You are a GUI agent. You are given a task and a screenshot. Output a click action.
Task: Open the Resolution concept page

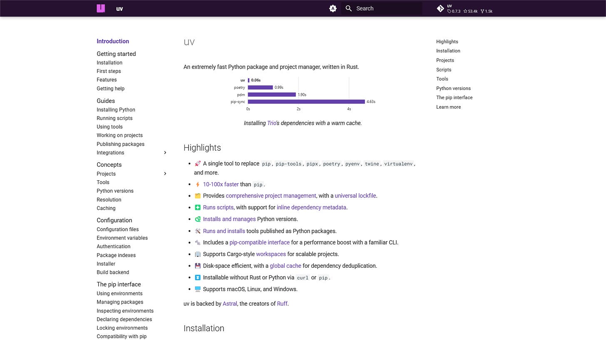[109, 199]
